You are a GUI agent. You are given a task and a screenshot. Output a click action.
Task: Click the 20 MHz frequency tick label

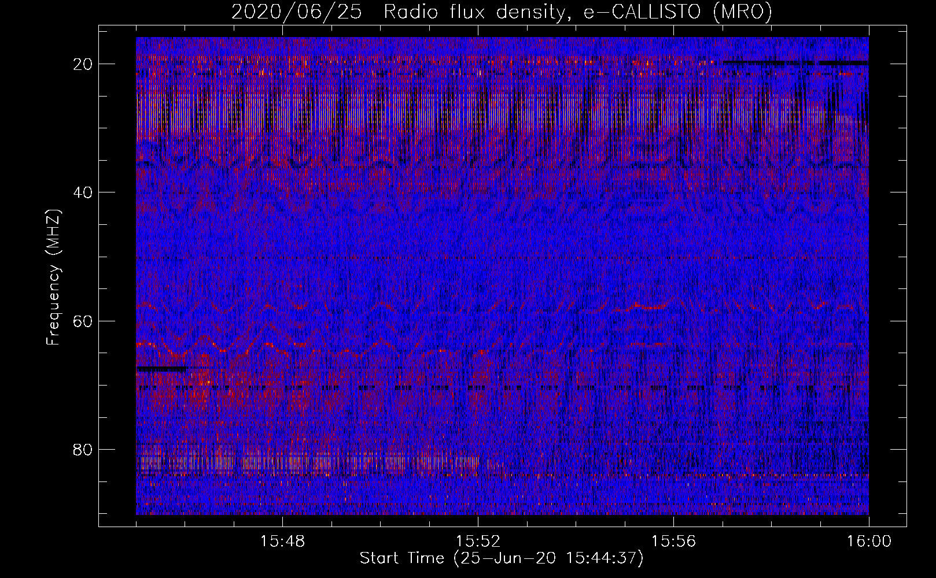pyautogui.click(x=83, y=64)
